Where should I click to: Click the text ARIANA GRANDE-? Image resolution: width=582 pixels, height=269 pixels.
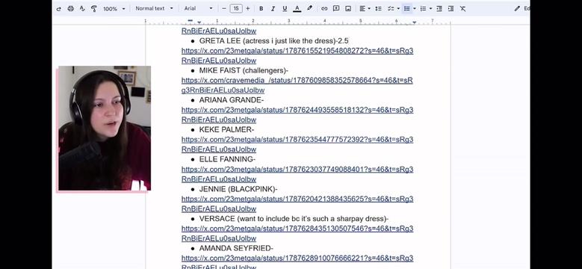[232, 100]
